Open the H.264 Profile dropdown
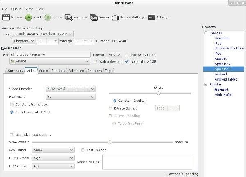Screen dimensions: 246x177 [54, 158]
